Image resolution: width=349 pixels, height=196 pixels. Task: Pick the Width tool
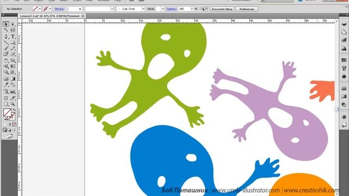pos(6,66)
